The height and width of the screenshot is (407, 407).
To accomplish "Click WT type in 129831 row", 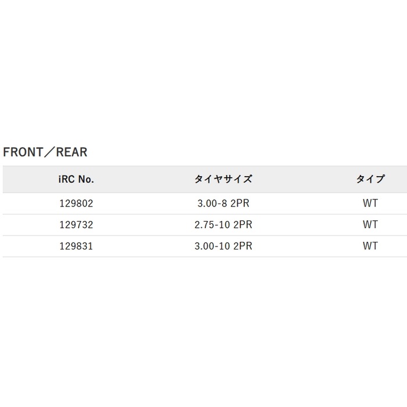I will tap(370, 246).
